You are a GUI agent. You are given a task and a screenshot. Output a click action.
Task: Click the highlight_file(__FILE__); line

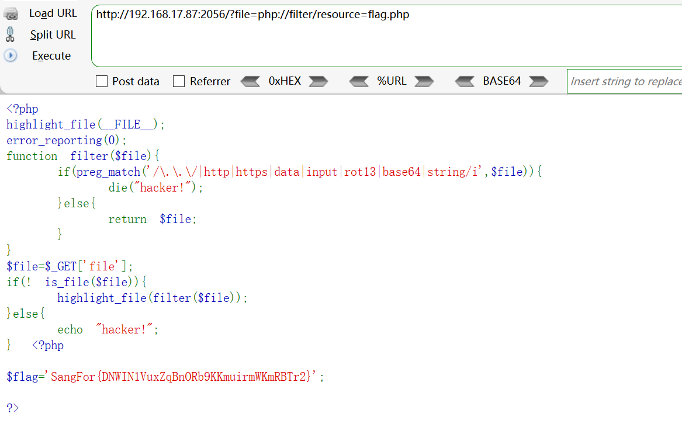86,125
